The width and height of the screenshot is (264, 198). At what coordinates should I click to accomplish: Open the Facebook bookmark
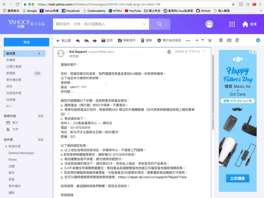(x=71, y=11)
